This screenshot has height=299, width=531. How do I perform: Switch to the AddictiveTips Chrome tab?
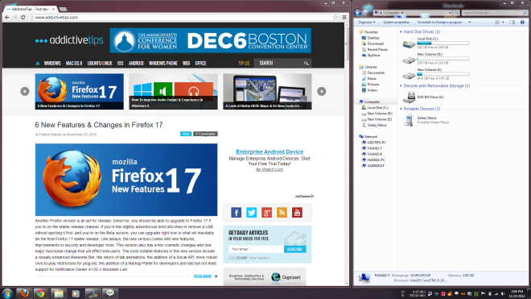31,9
